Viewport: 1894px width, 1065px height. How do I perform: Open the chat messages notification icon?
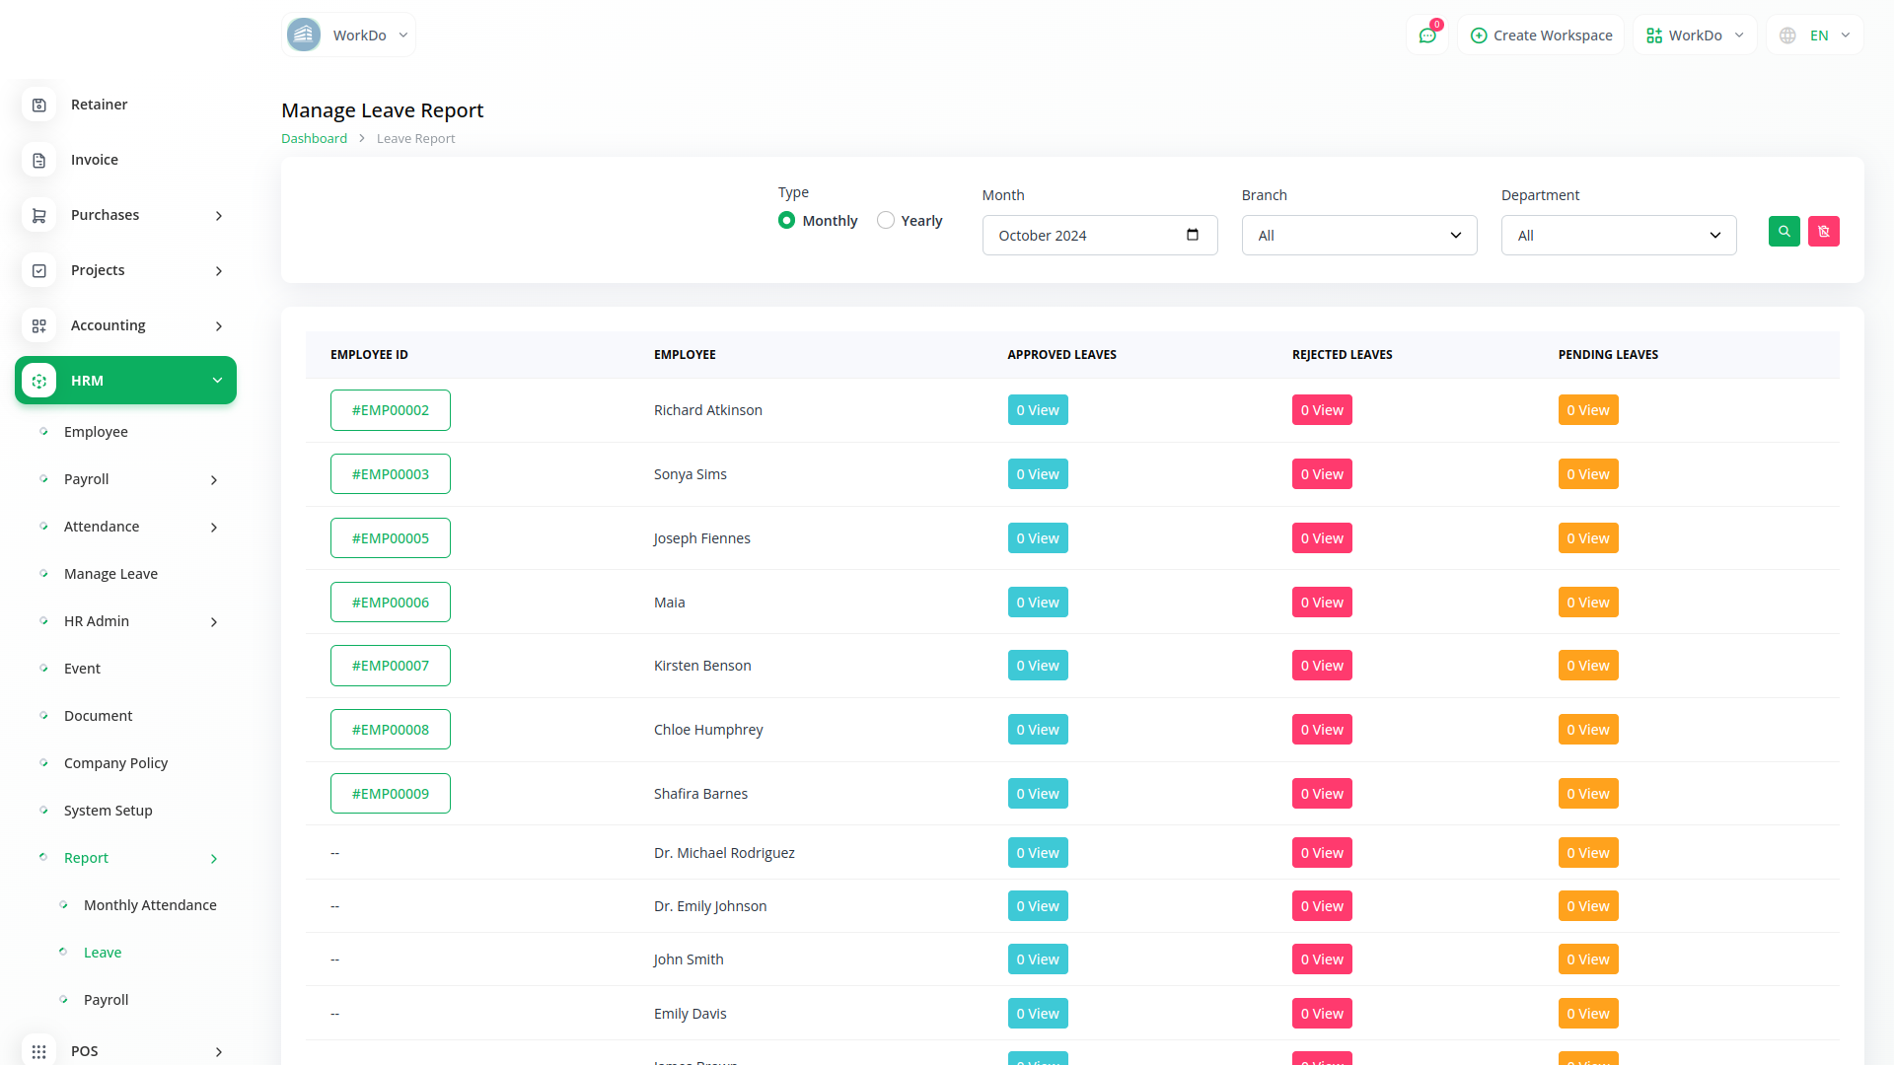1426,35
